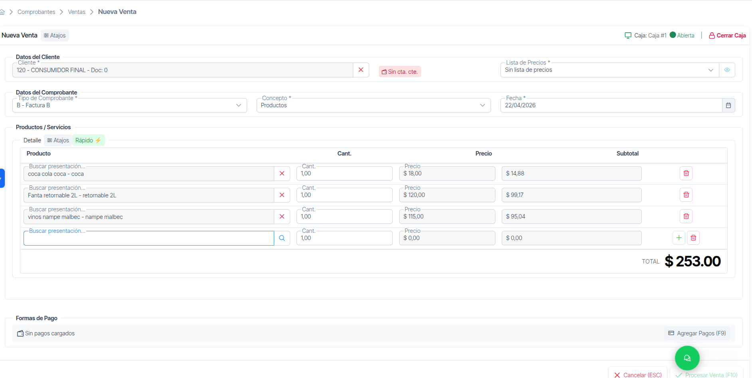The width and height of the screenshot is (752, 378).
Task: Clear the selected CONSUMIDOR FINAL client
Action: 361,70
